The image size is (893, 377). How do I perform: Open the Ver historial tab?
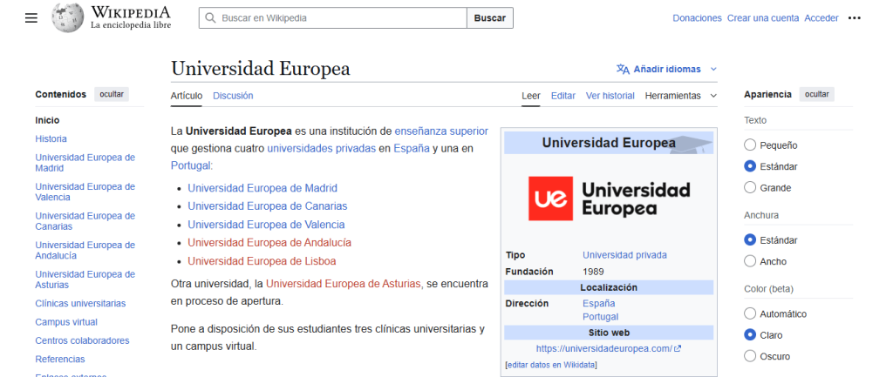(x=610, y=96)
